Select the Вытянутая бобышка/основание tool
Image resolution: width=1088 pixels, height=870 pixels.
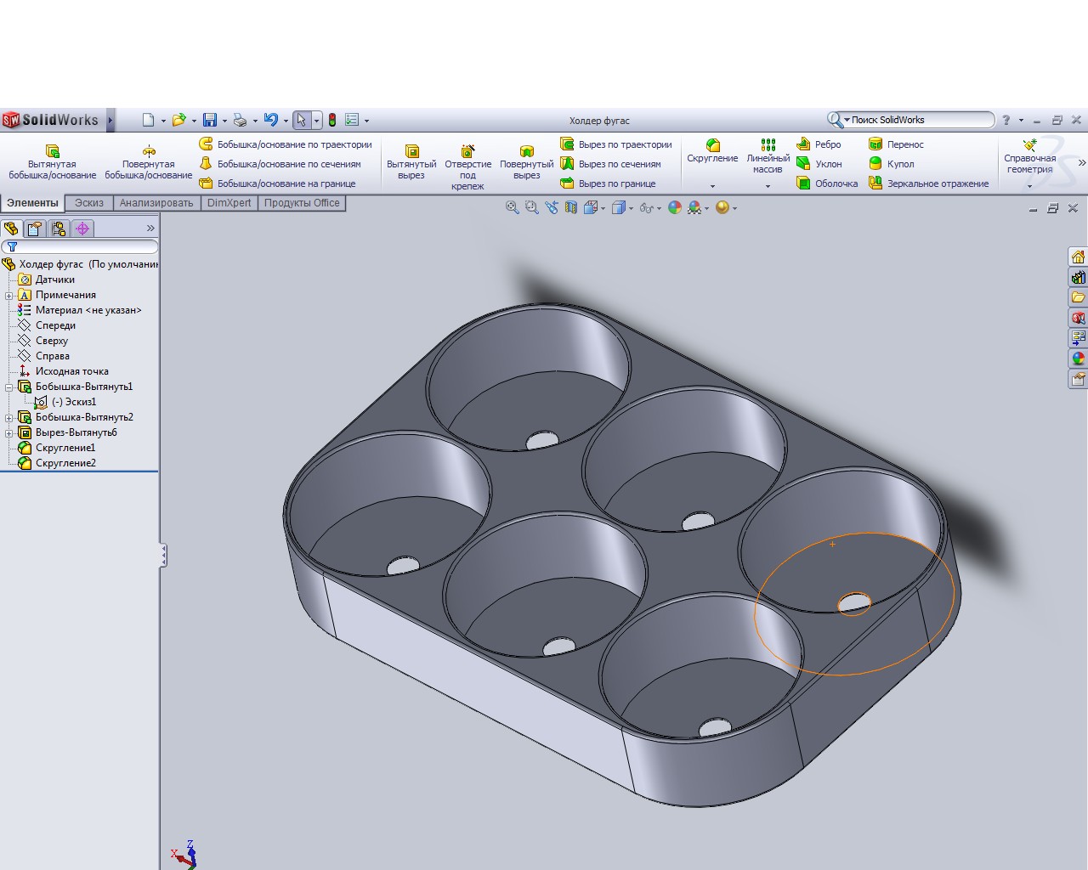click(x=52, y=161)
